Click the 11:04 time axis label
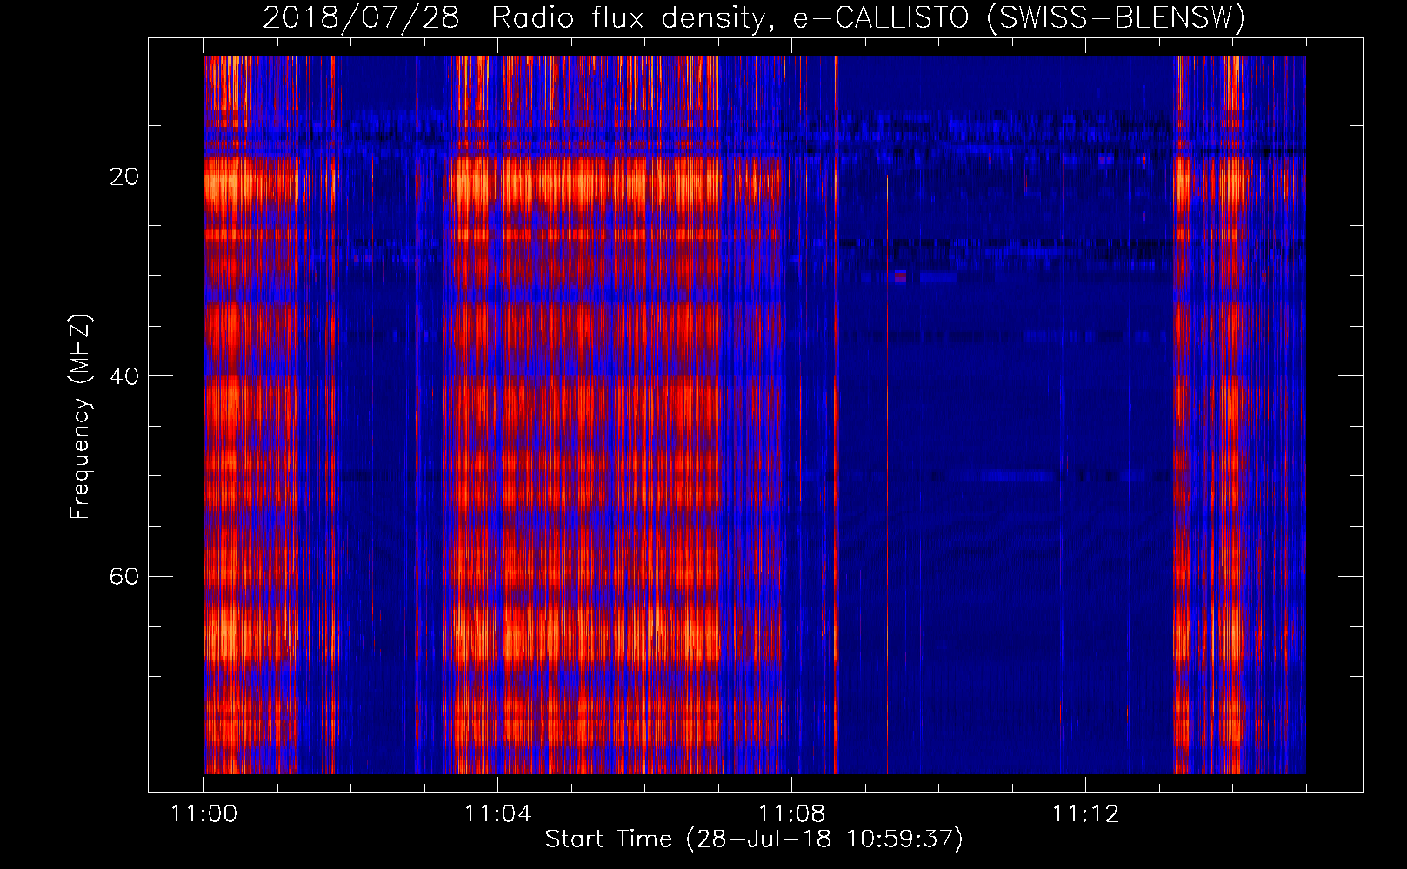Image resolution: width=1407 pixels, height=869 pixels. 497,814
